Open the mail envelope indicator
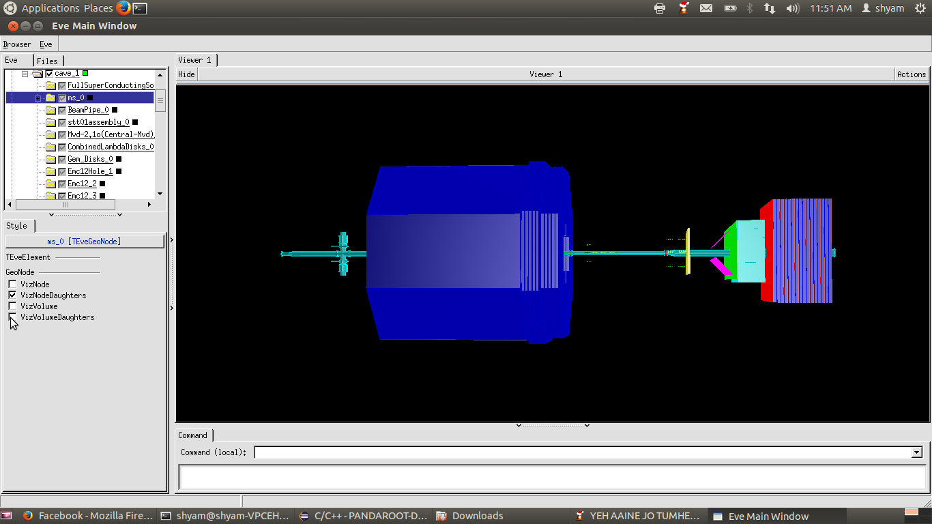The image size is (932, 524). [x=706, y=8]
